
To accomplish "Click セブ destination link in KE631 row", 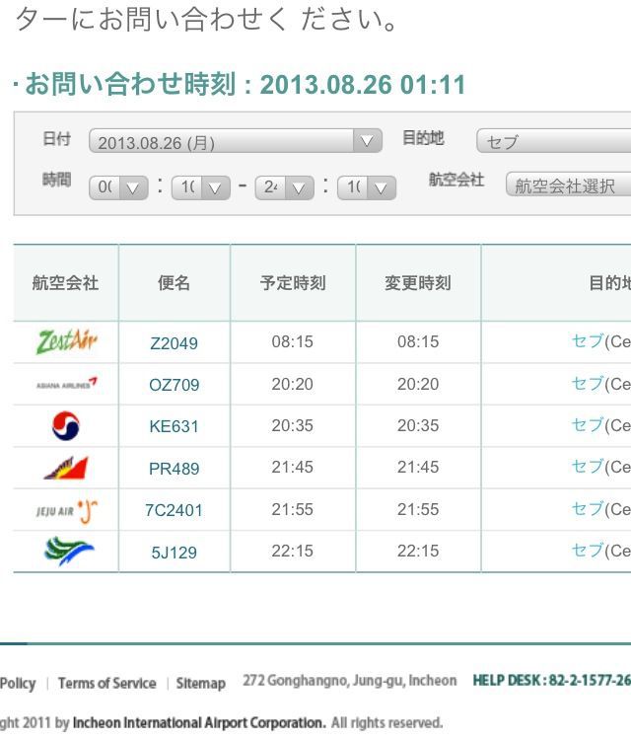I will tap(588, 425).
